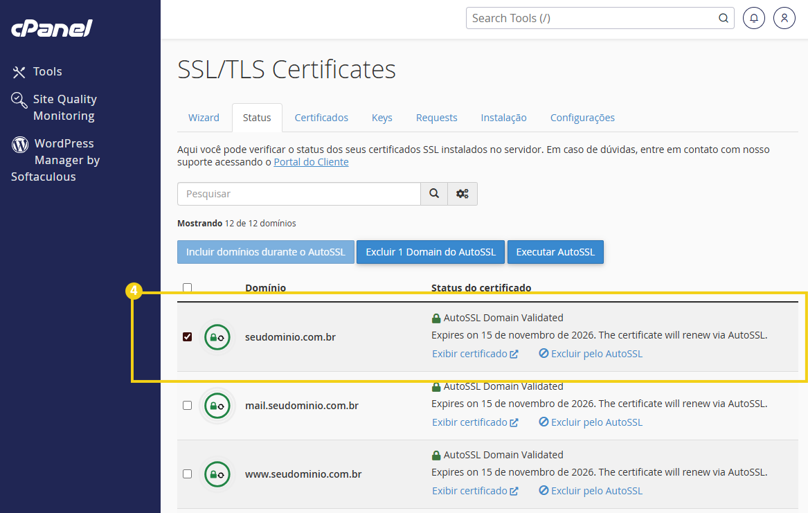The width and height of the screenshot is (808, 513).
Task: Go to the Instalação tab
Action: [503, 118]
